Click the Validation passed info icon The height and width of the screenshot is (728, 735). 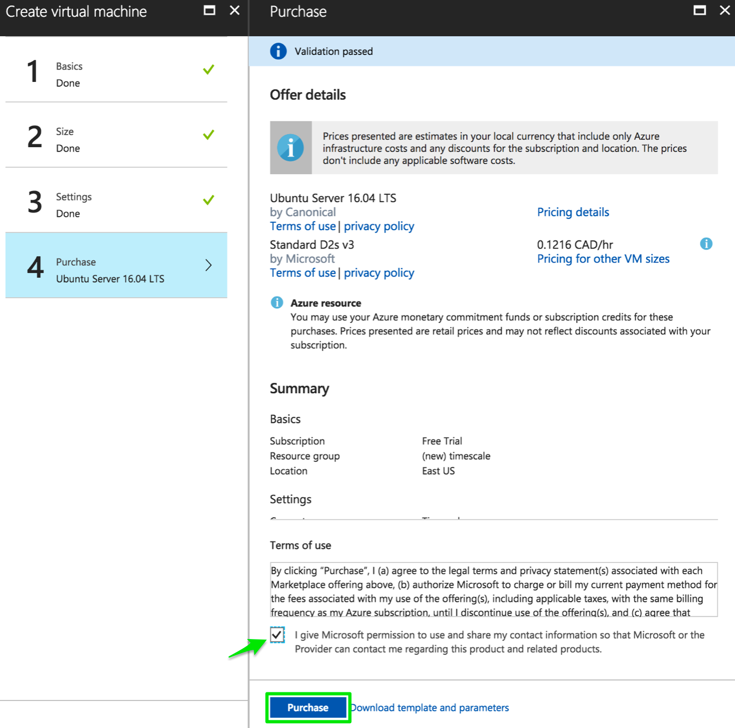point(278,51)
